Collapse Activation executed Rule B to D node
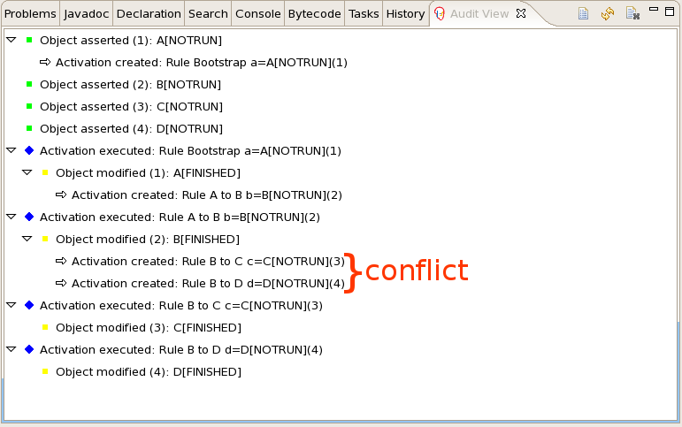The width and height of the screenshot is (682, 427). [x=11, y=349]
